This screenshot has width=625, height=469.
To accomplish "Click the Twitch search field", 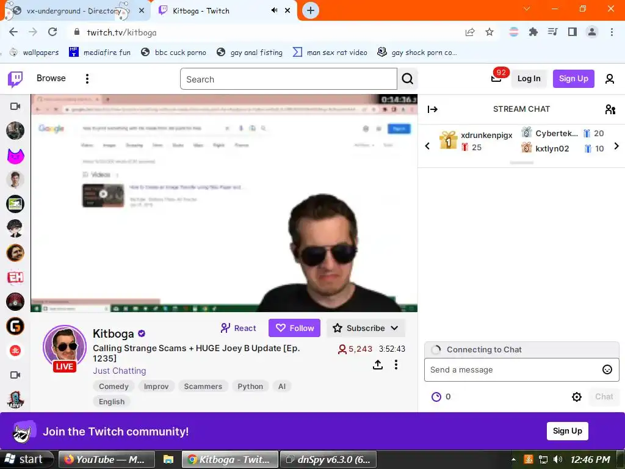I will pyautogui.click(x=289, y=79).
